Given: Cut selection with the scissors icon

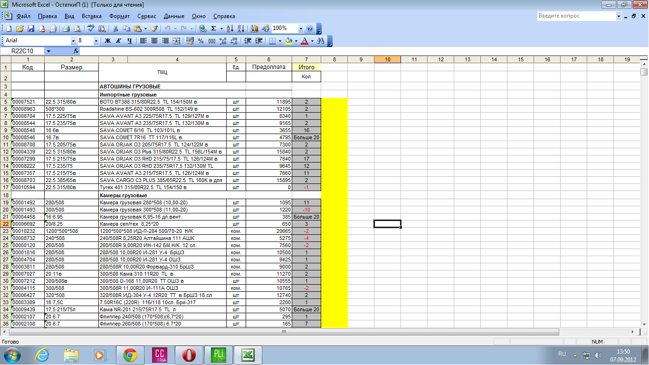Looking at the screenshot, I should click(115, 29).
